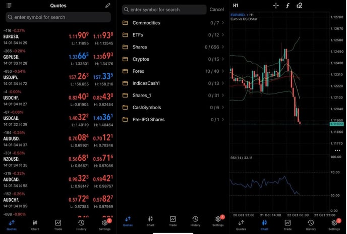The width and height of the screenshot is (347, 234).
Task: Tap the current price tag on chart axis
Action: (336, 124)
